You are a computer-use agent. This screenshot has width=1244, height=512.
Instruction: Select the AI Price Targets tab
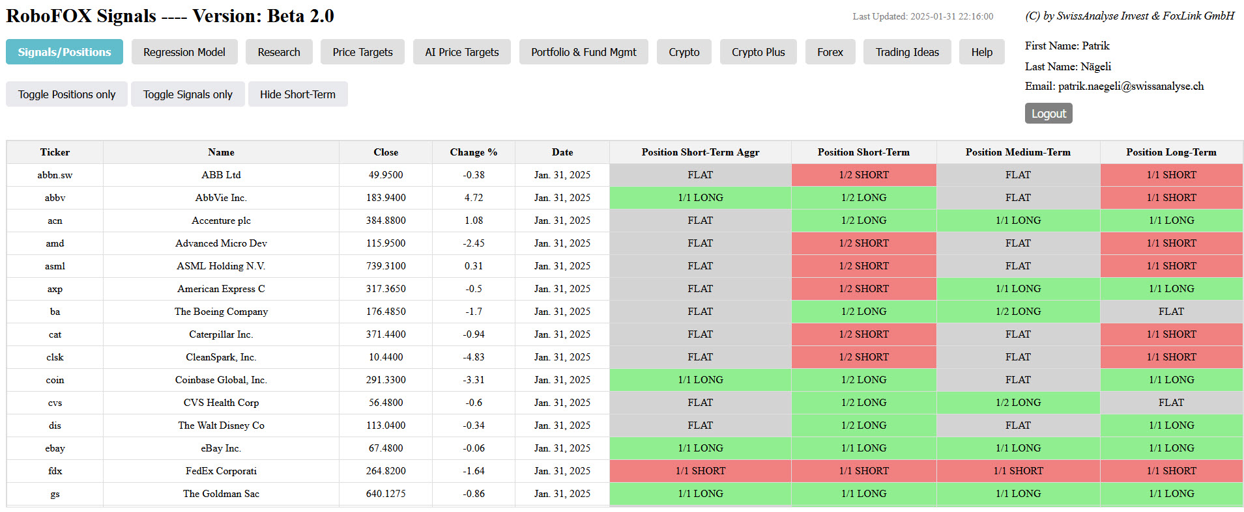tap(462, 52)
